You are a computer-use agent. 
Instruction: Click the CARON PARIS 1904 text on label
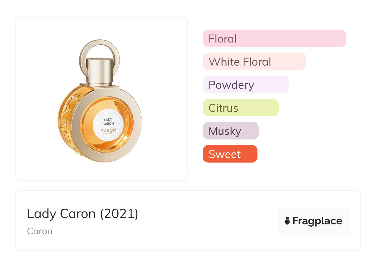pos(108,131)
